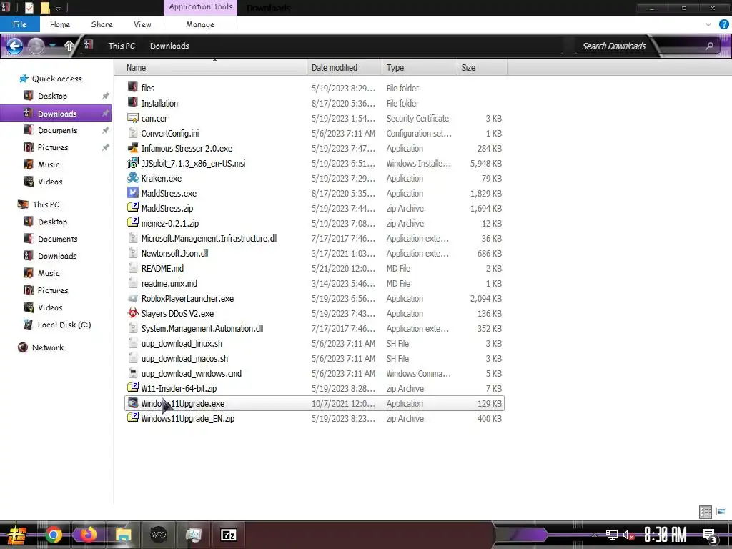Sort by the Name column header
Screen dimensions: 732x549
click(211, 68)
